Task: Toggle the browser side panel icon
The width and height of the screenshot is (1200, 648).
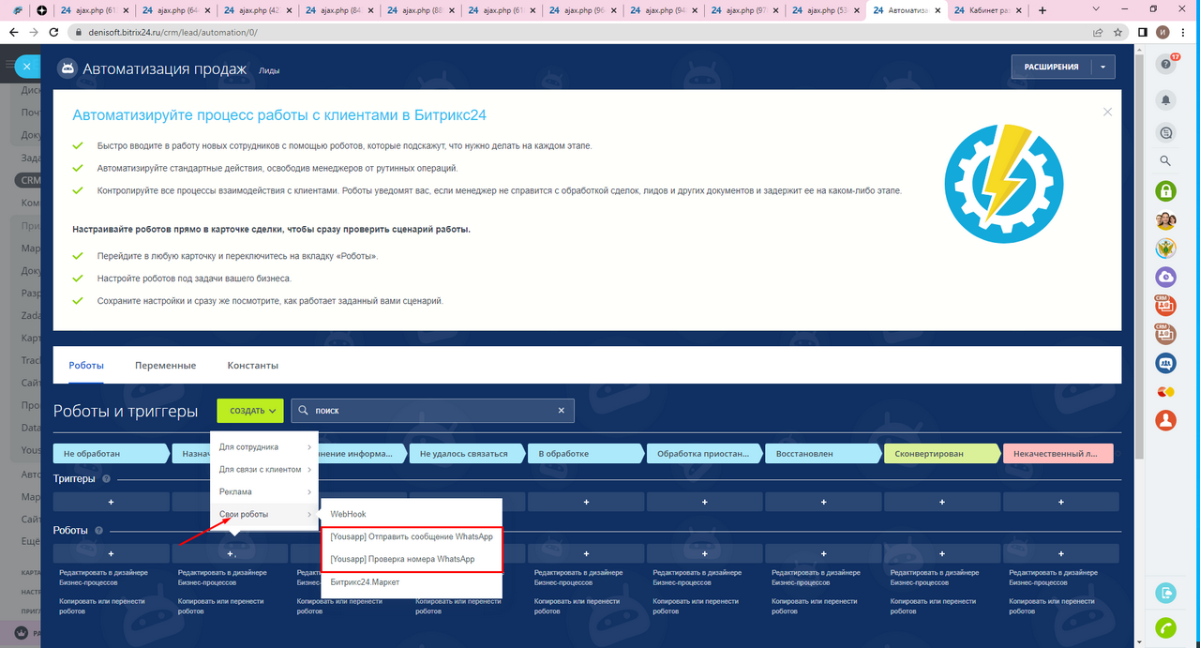Action: click(x=1142, y=32)
